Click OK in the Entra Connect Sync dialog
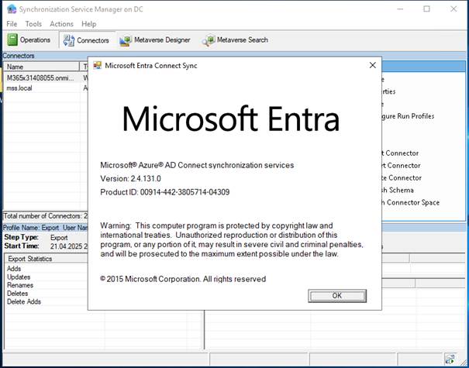 point(337,296)
